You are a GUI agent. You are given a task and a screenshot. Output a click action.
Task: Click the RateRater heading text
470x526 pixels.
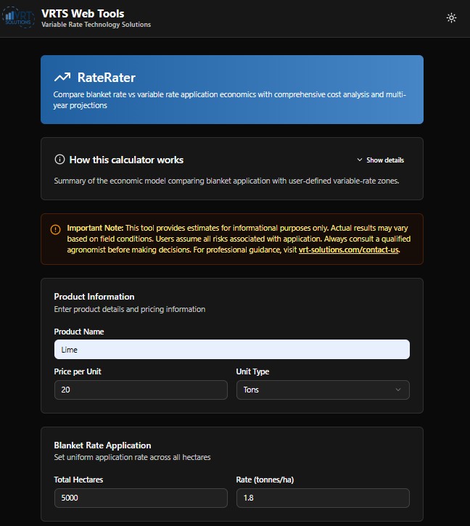107,78
